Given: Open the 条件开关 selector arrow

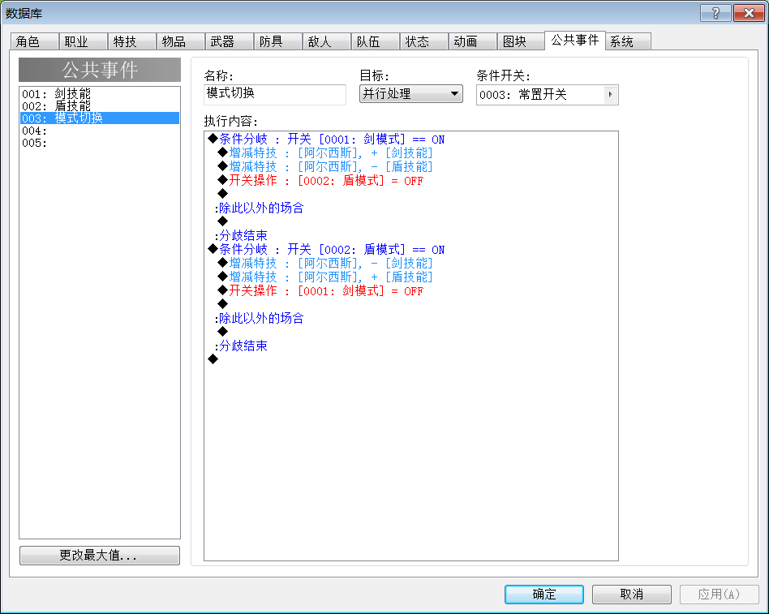Looking at the screenshot, I should coord(610,94).
